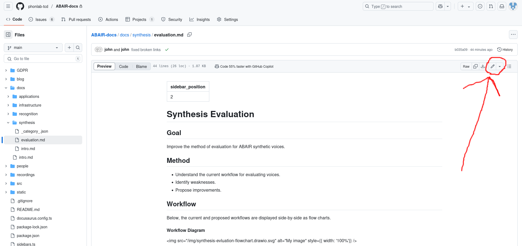This screenshot has width=522, height=246.
Task: Open the issues icon in top header
Action: (x=480, y=6)
